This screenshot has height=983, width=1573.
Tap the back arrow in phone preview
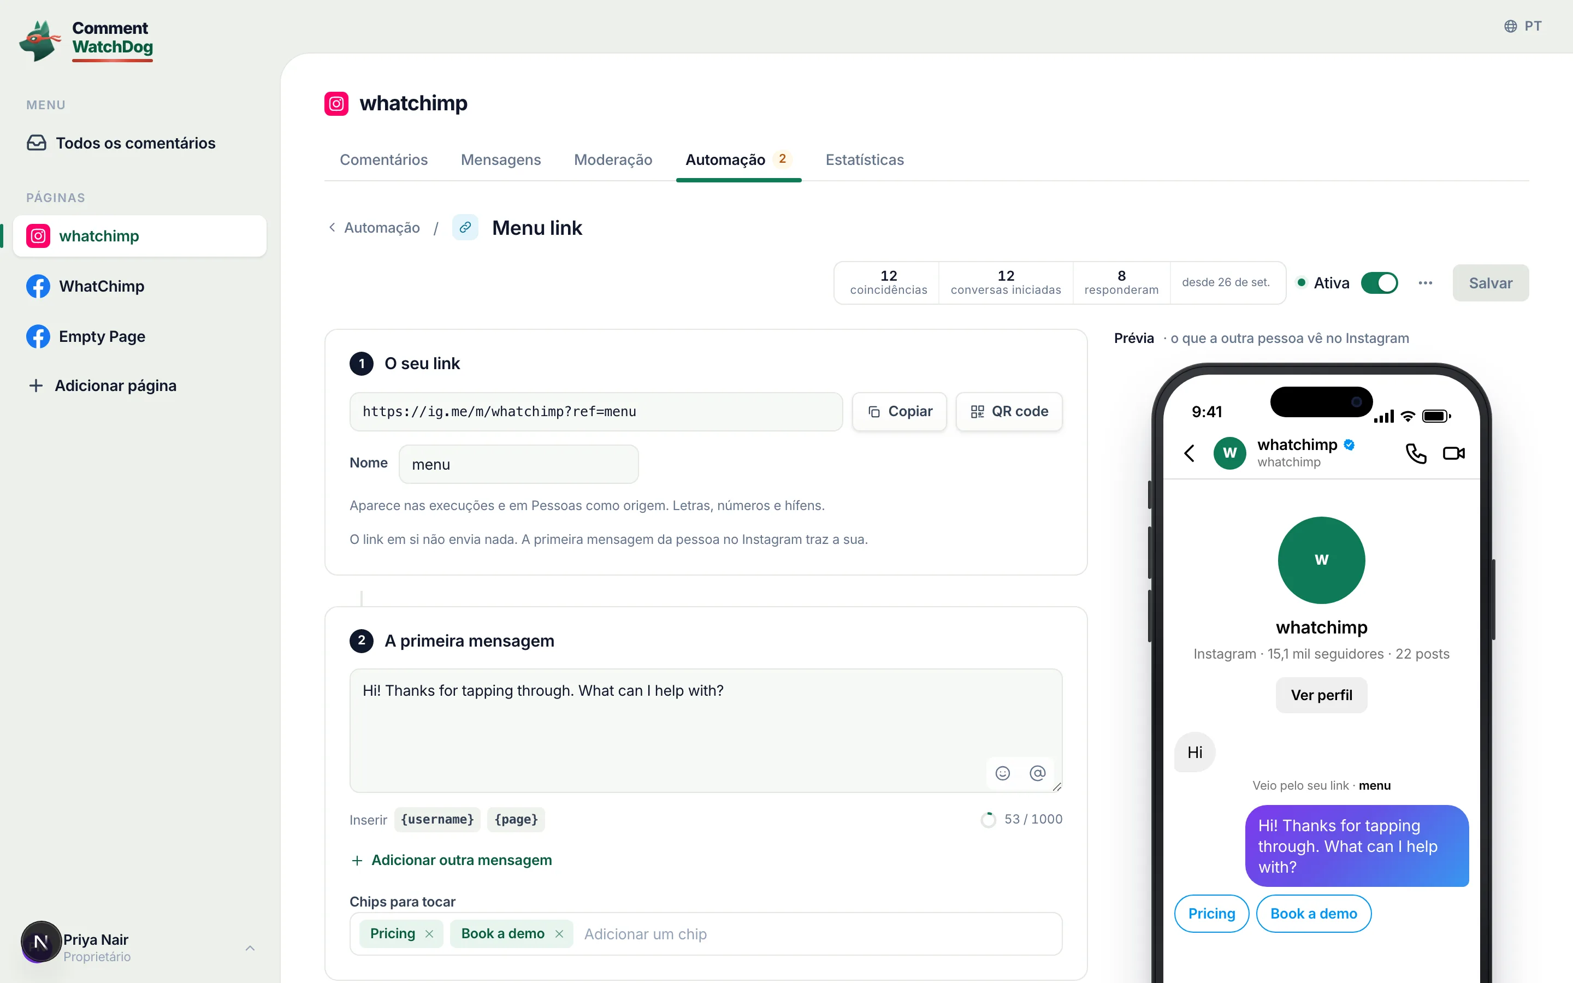[x=1190, y=453]
